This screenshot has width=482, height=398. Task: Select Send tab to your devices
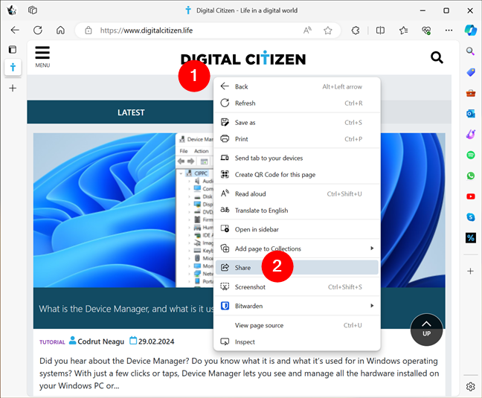pyautogui.click(x=297, y=158)
